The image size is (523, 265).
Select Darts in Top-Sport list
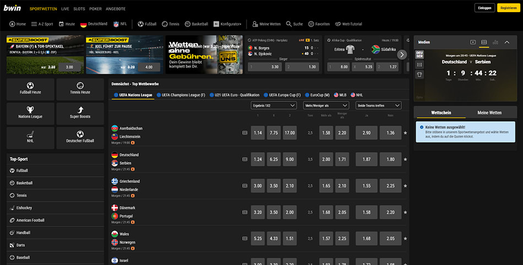click(x=55, y=245)
